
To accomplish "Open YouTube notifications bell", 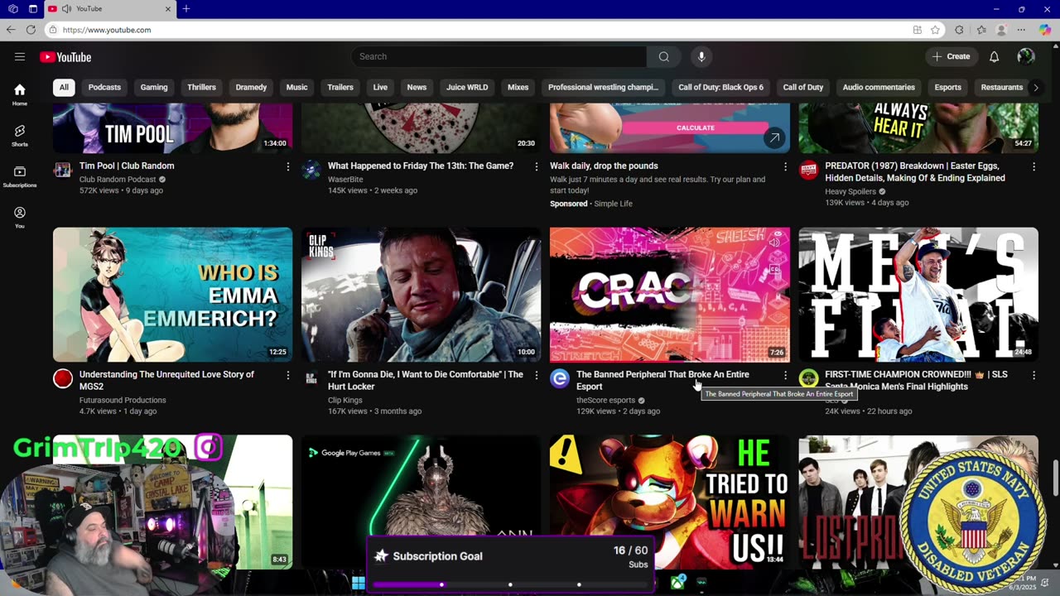I will click(994, 56).
